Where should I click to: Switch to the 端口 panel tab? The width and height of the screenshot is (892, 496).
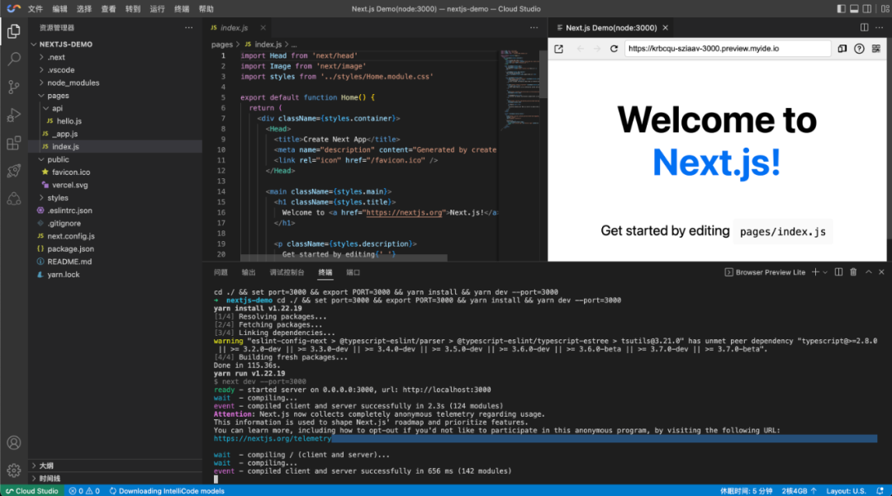pos(353,272)
